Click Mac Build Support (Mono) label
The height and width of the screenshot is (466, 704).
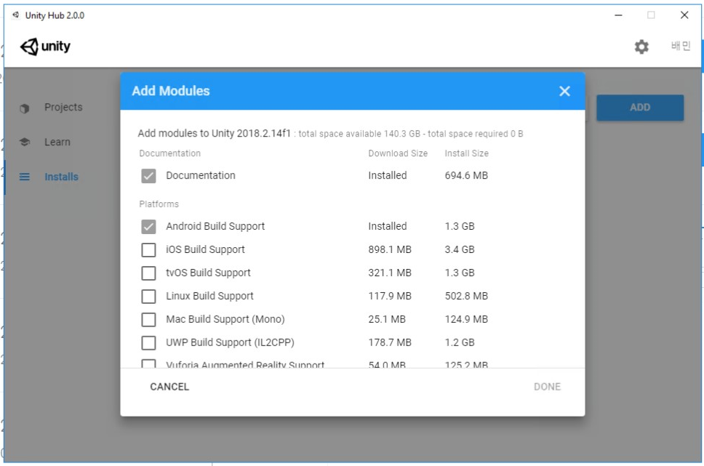click(225, 320)
